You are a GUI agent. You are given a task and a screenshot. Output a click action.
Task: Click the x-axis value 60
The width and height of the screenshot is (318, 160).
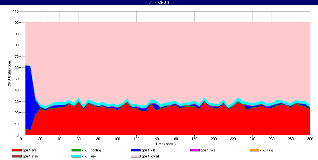tap(79, 139)
